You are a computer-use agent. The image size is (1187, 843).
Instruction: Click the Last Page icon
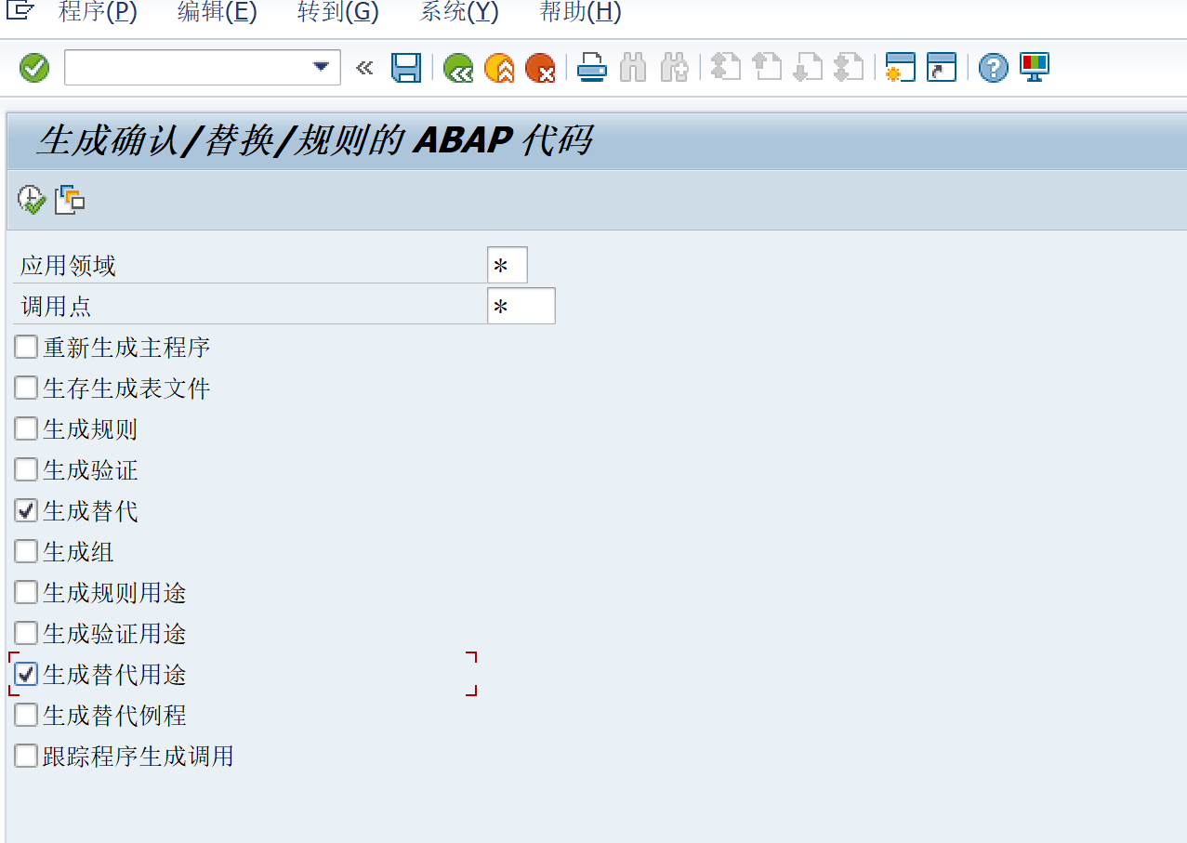pos(849,68)
